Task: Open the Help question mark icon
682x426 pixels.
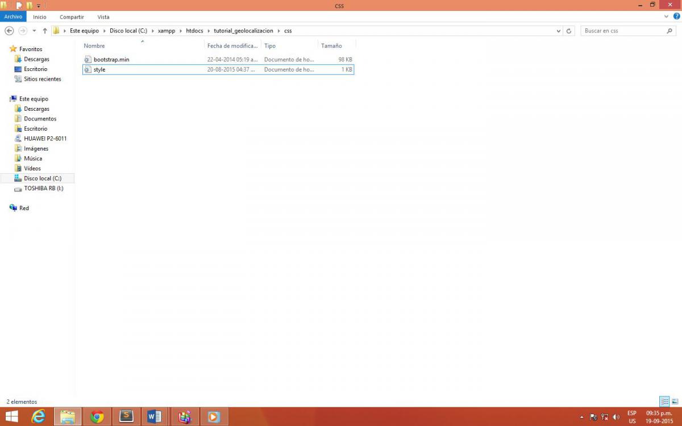Action: [676, 16]
